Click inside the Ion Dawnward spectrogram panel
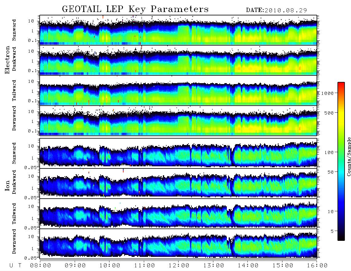This screenshot has height=271, width=351. tap(178, 243)
